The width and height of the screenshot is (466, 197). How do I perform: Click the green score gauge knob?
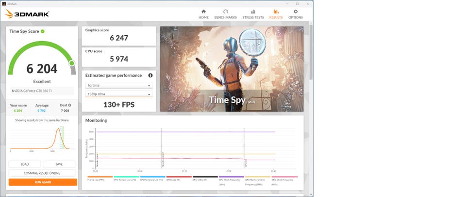(72, 63)
